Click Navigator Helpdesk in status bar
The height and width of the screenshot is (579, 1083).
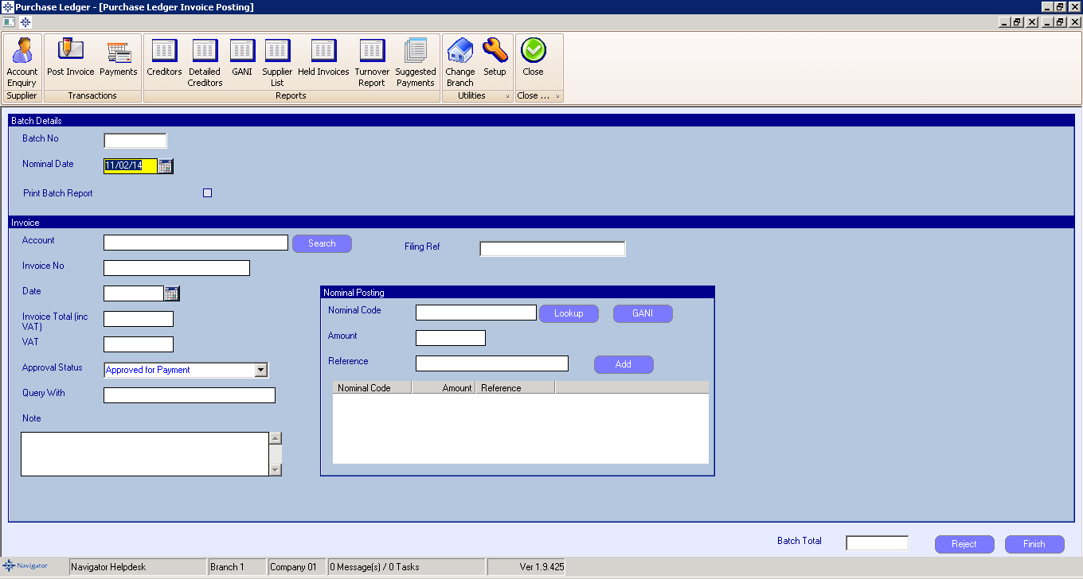(x=138, y=567)
